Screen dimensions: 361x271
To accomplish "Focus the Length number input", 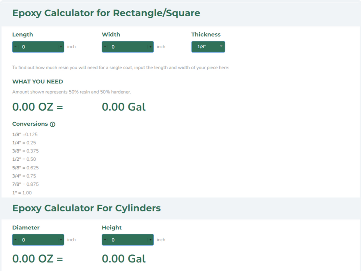I will (38, 47).
